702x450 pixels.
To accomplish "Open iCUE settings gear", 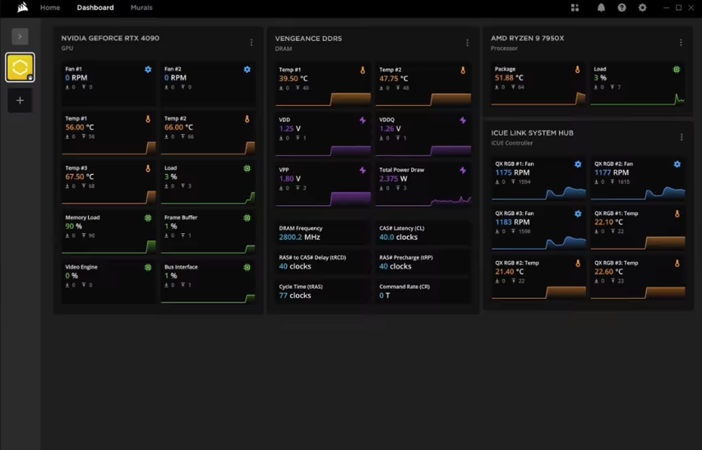I will (643, 7).
